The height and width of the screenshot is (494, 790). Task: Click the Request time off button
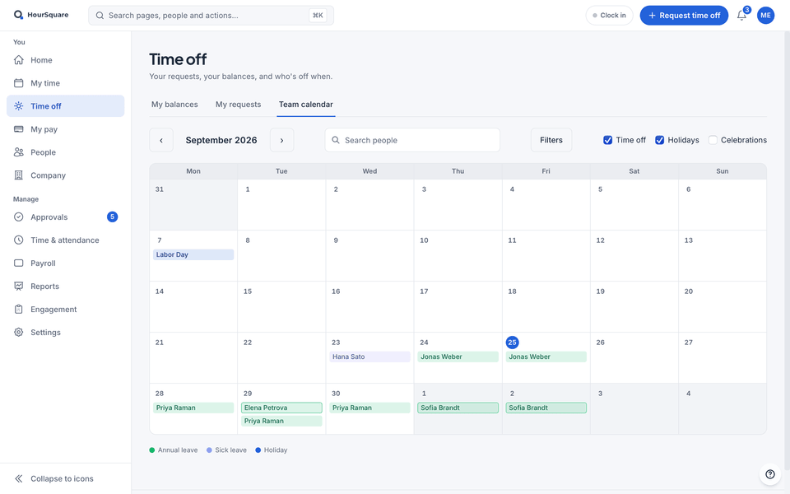point(684,16)
